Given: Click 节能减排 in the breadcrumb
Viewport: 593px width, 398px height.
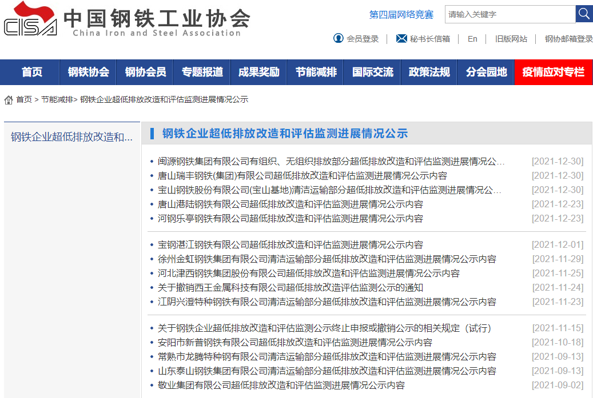Looking at the screenshot, I should (57, 100).
